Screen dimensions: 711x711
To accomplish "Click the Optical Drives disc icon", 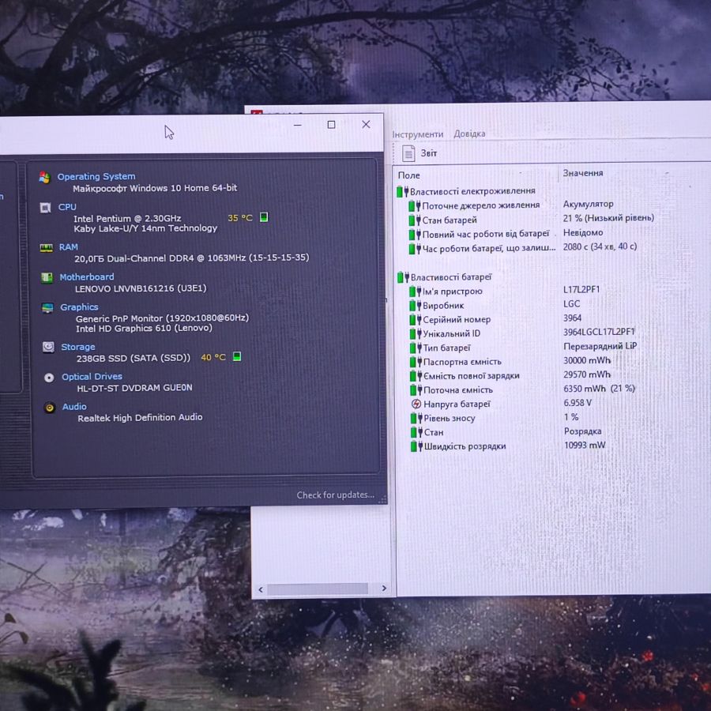I will (x=49, y=378).
